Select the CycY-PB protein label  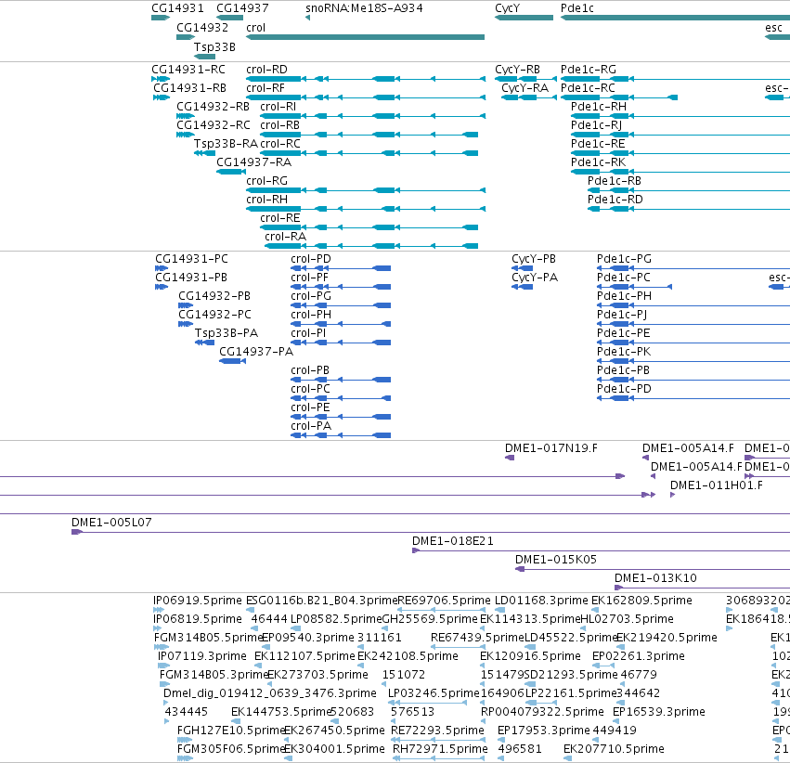tap(534, 258)
